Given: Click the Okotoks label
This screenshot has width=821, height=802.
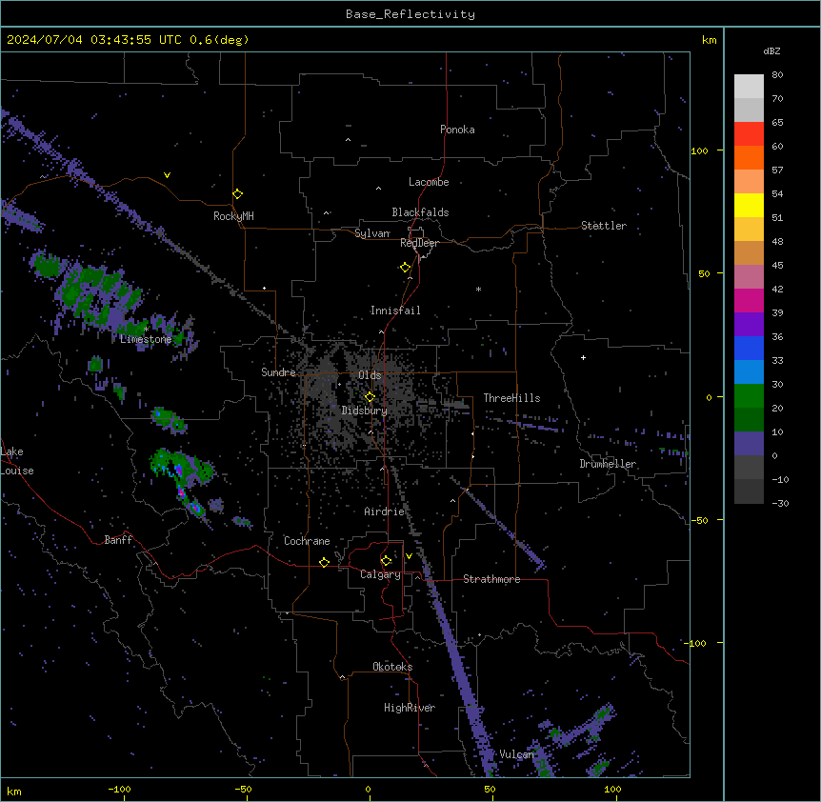Looking at the screenshot, I should tap(392, 667).
